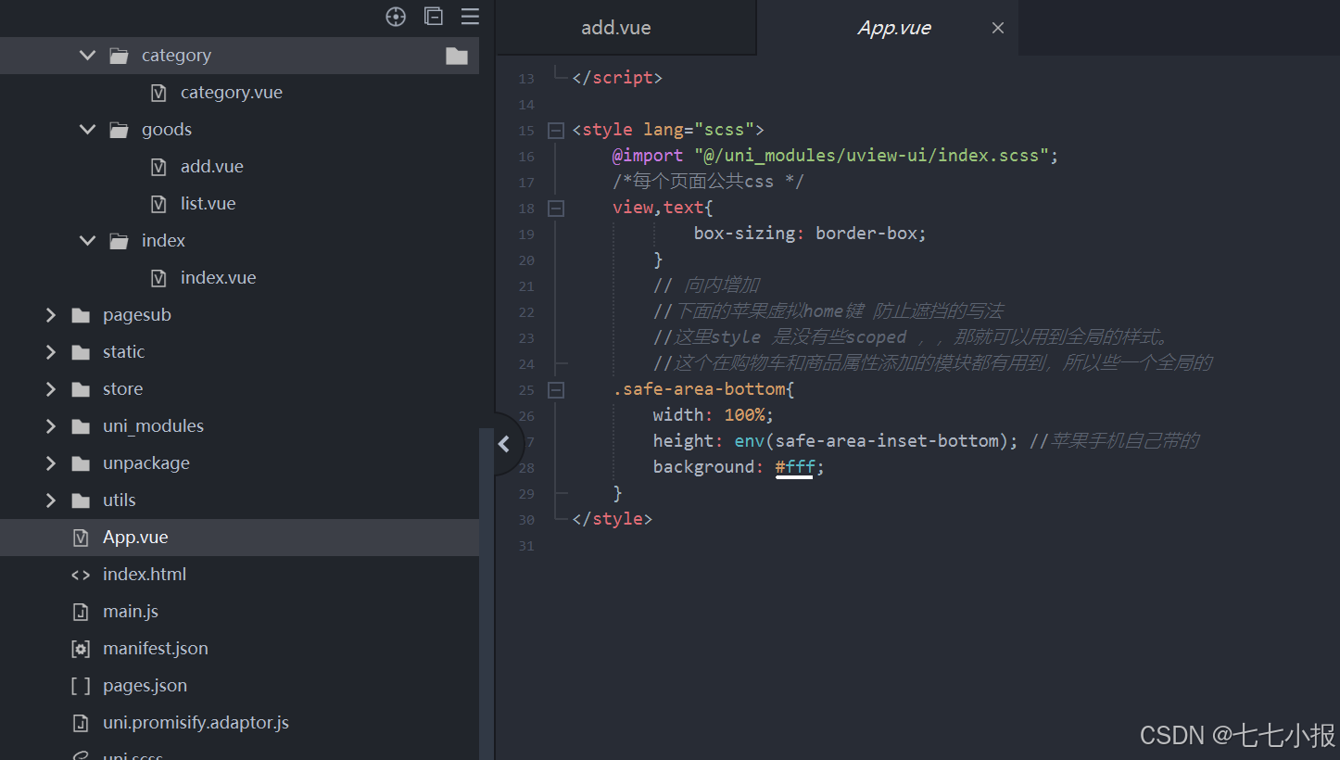Click the category.vue file icon
Image resolution: width=1340 pixels, height=760 pixels.
tap(158, 93)
